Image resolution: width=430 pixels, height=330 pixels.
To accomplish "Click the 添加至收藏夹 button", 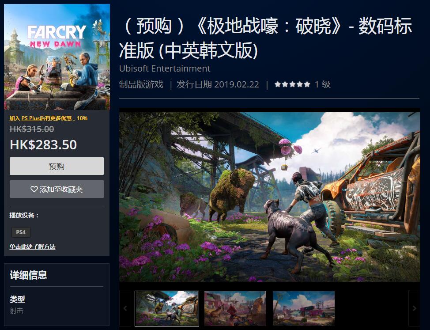I will tap(57, 189).
